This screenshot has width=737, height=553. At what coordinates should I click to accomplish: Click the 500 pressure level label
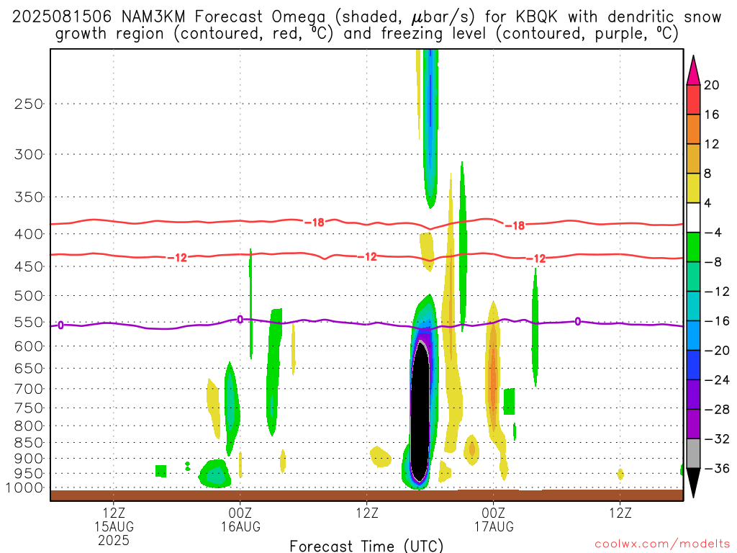(x=29, y=296)
